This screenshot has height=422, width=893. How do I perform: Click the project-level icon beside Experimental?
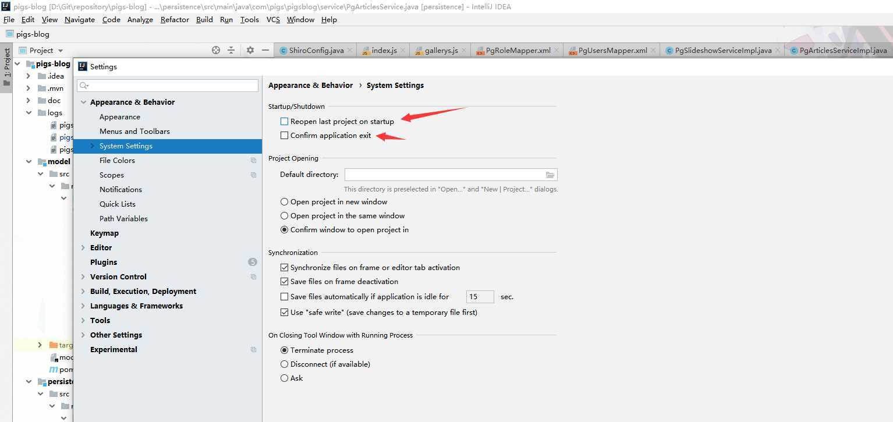(253, 350)
